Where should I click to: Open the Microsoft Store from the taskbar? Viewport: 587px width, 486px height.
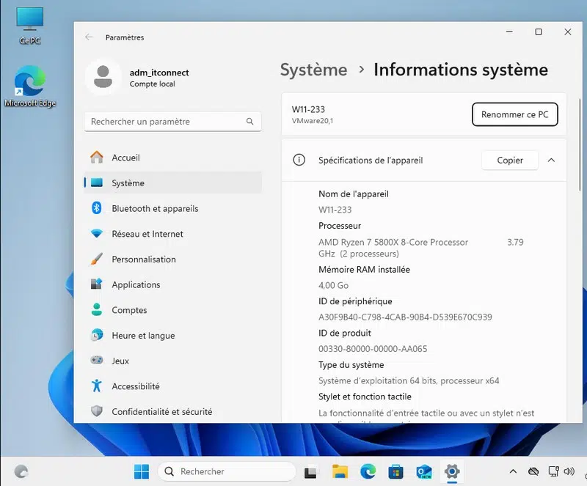coord(395,471)
